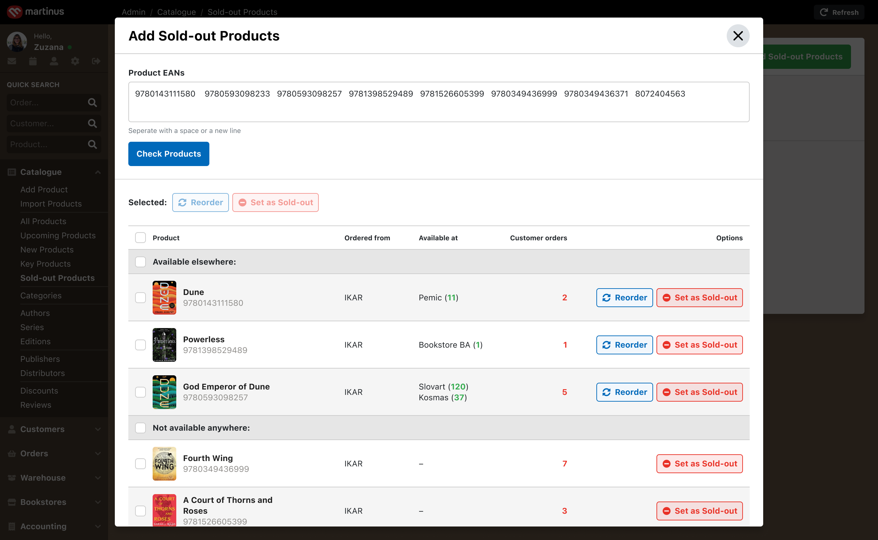This screenshot has height=540, width=878.
Task: Set Fourth Wing as Sold-out
Action: click(700, 464)
